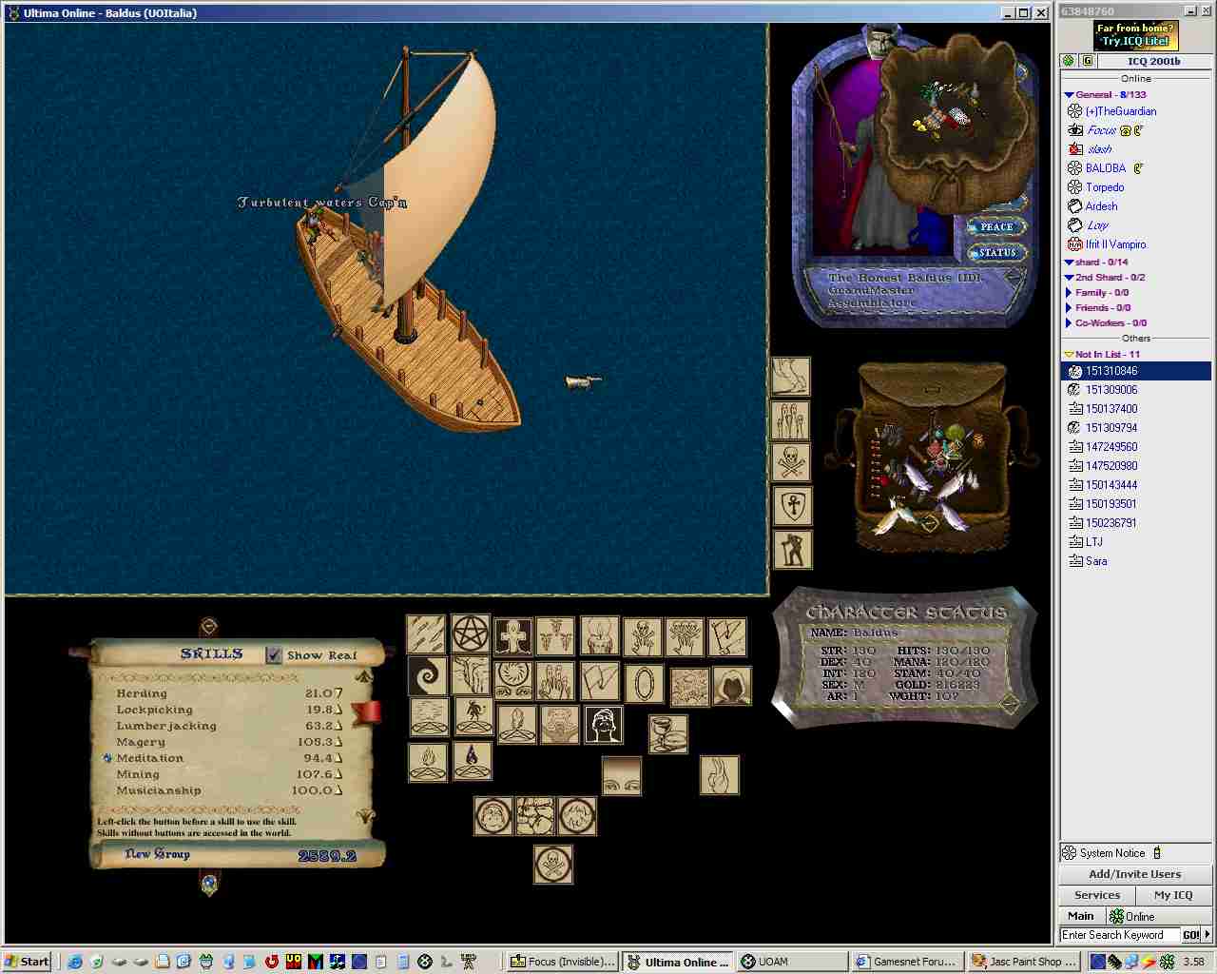Click the blue gem Meditation skill button
This screenshot has height=974, width=1217.
point(107,758)
